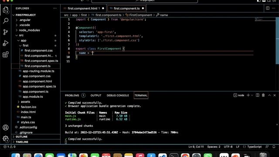This screenshot has width=279, height=157.
Task: Open the OUTPUT panel tab
Action: point(96,96)
